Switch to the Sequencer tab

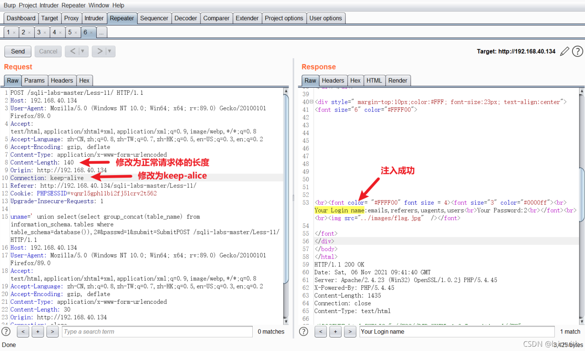(154, 18)
